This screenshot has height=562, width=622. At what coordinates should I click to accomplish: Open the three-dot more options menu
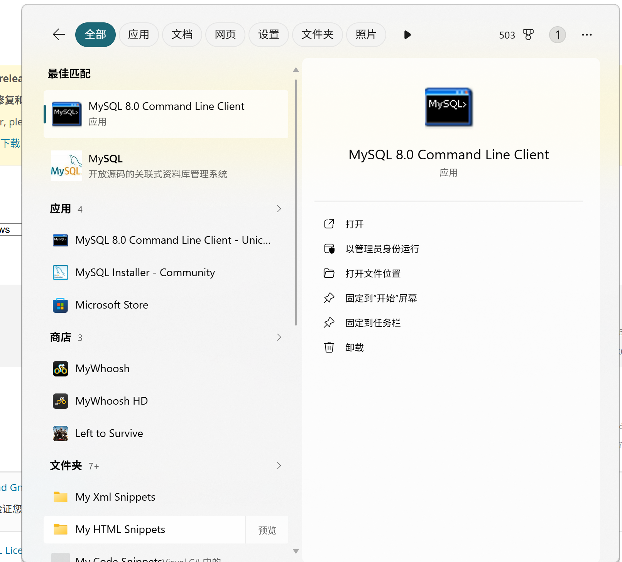(587, 35)
